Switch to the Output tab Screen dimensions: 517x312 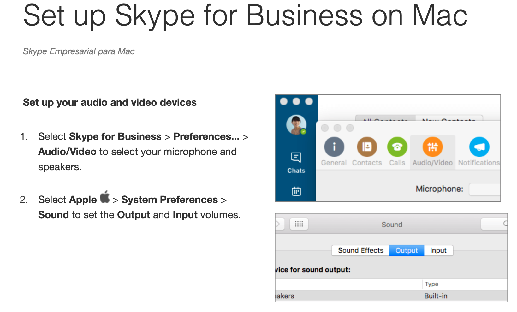pyautogui.click(x=407, y=250)
